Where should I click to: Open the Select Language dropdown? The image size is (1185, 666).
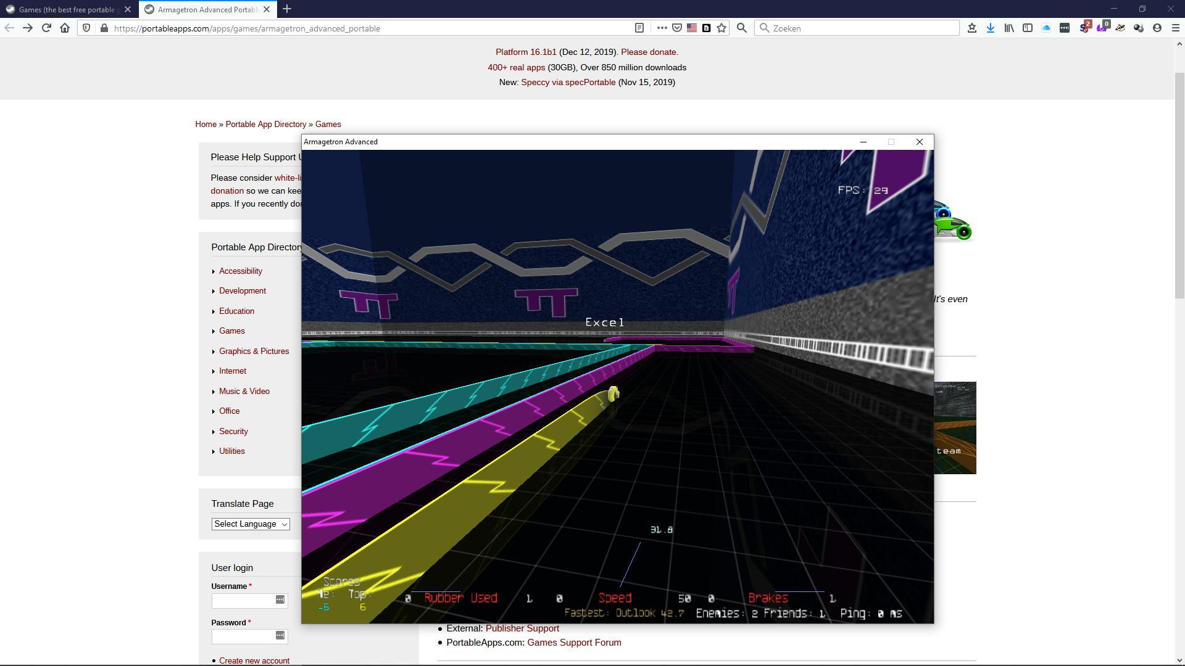coord(251,524)
